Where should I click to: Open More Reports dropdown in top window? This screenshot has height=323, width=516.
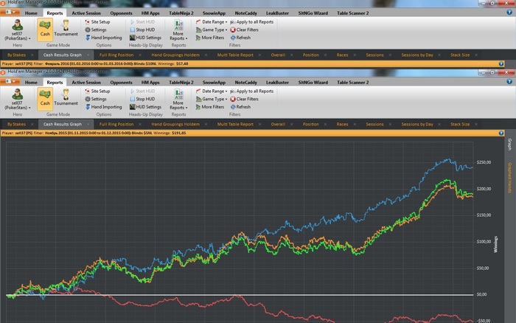(x=178, y=30)
